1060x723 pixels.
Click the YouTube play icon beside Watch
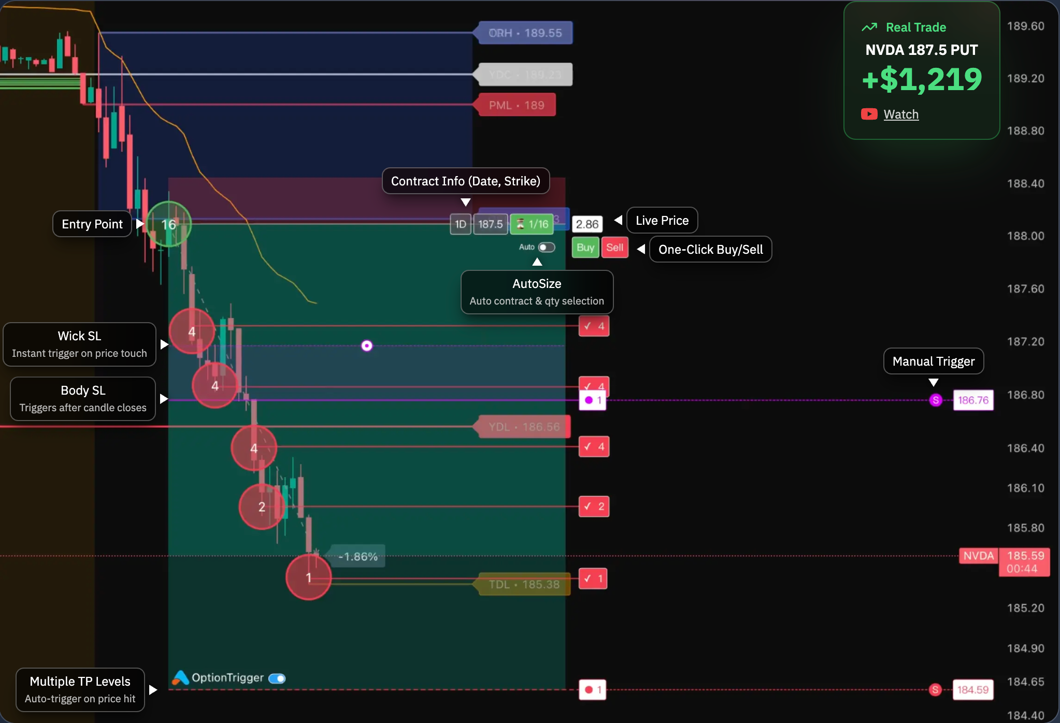click(869, 114)
